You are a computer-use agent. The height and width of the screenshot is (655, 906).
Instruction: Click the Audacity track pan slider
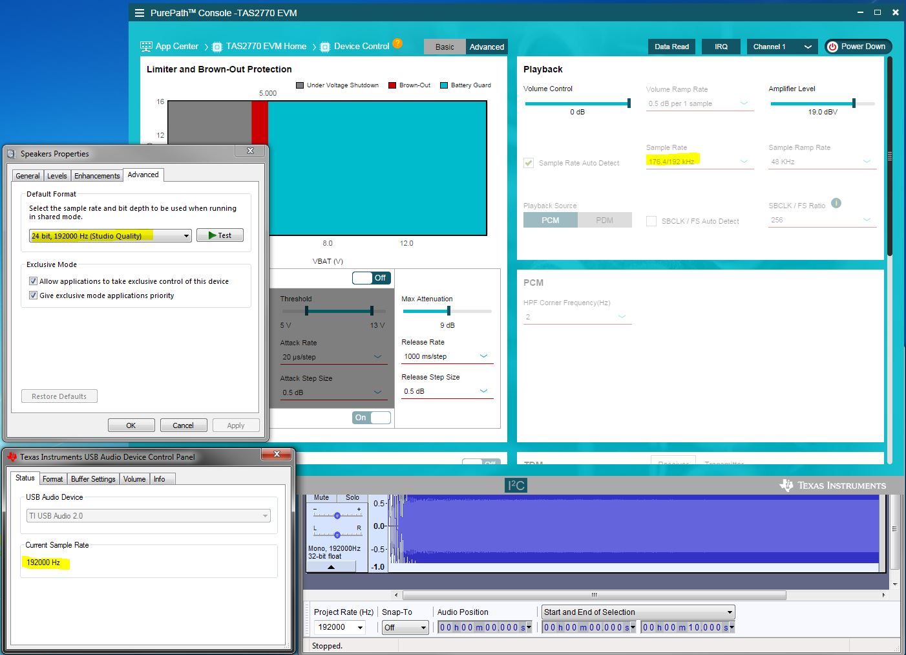click(x=337, y=535)
